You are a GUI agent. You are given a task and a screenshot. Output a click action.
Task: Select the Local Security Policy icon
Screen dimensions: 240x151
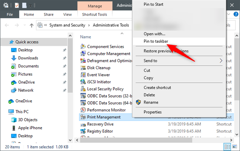[83, 89]
